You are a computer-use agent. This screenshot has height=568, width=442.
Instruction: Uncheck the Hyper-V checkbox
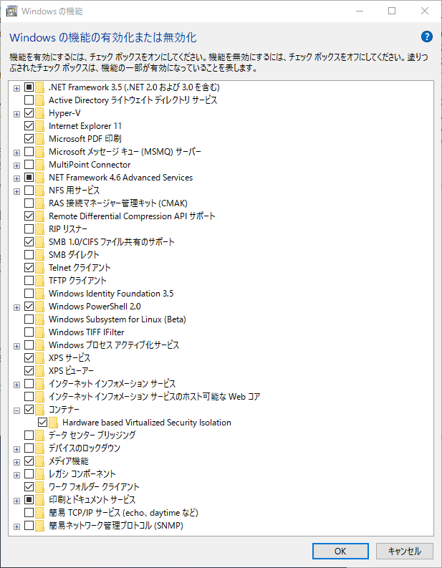pyautogui.click(x=29, y=112)
